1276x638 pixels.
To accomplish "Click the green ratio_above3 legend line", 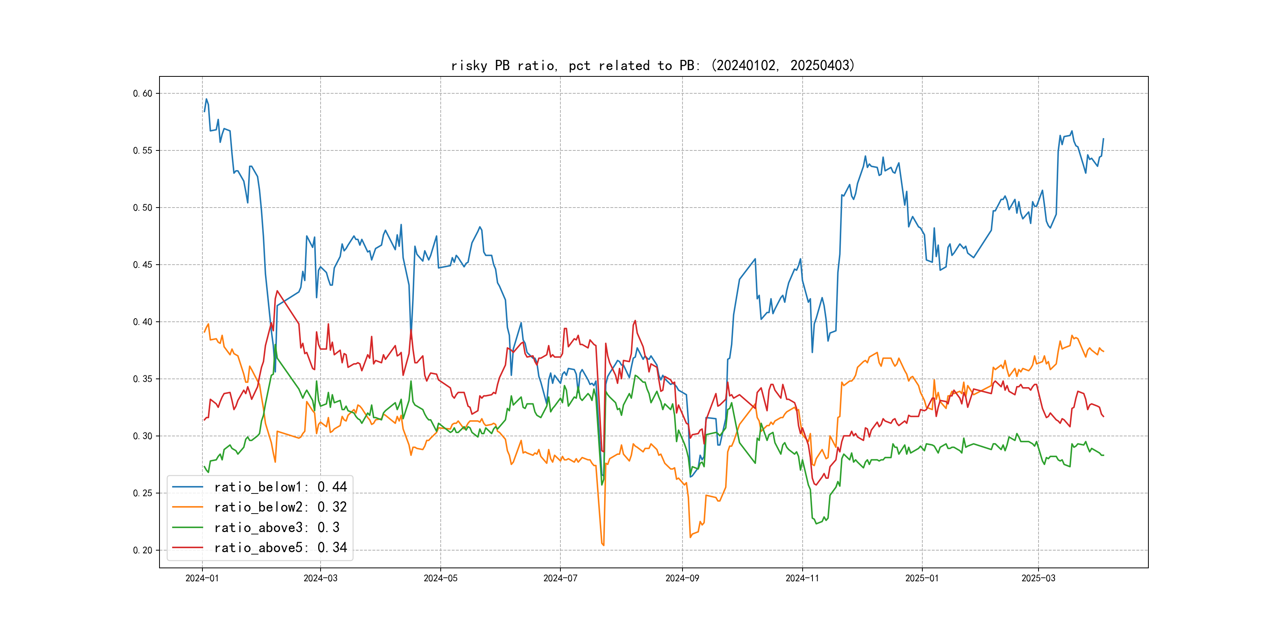I will pos(187,528).
